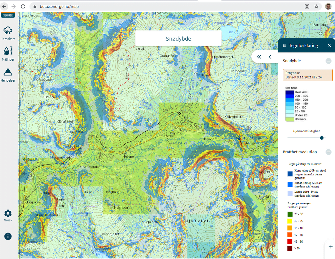
Task: Select the Prognose issued date box
Action: [308, 75]
